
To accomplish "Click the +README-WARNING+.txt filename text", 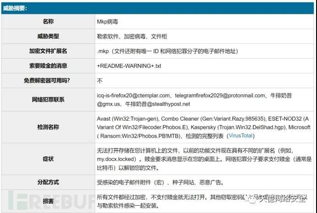I will coord(129,66).
